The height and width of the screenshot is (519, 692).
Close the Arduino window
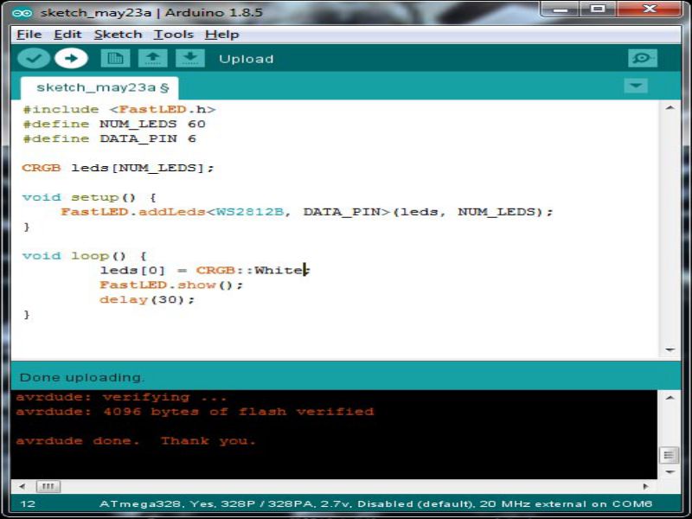(x=650, y=9)
